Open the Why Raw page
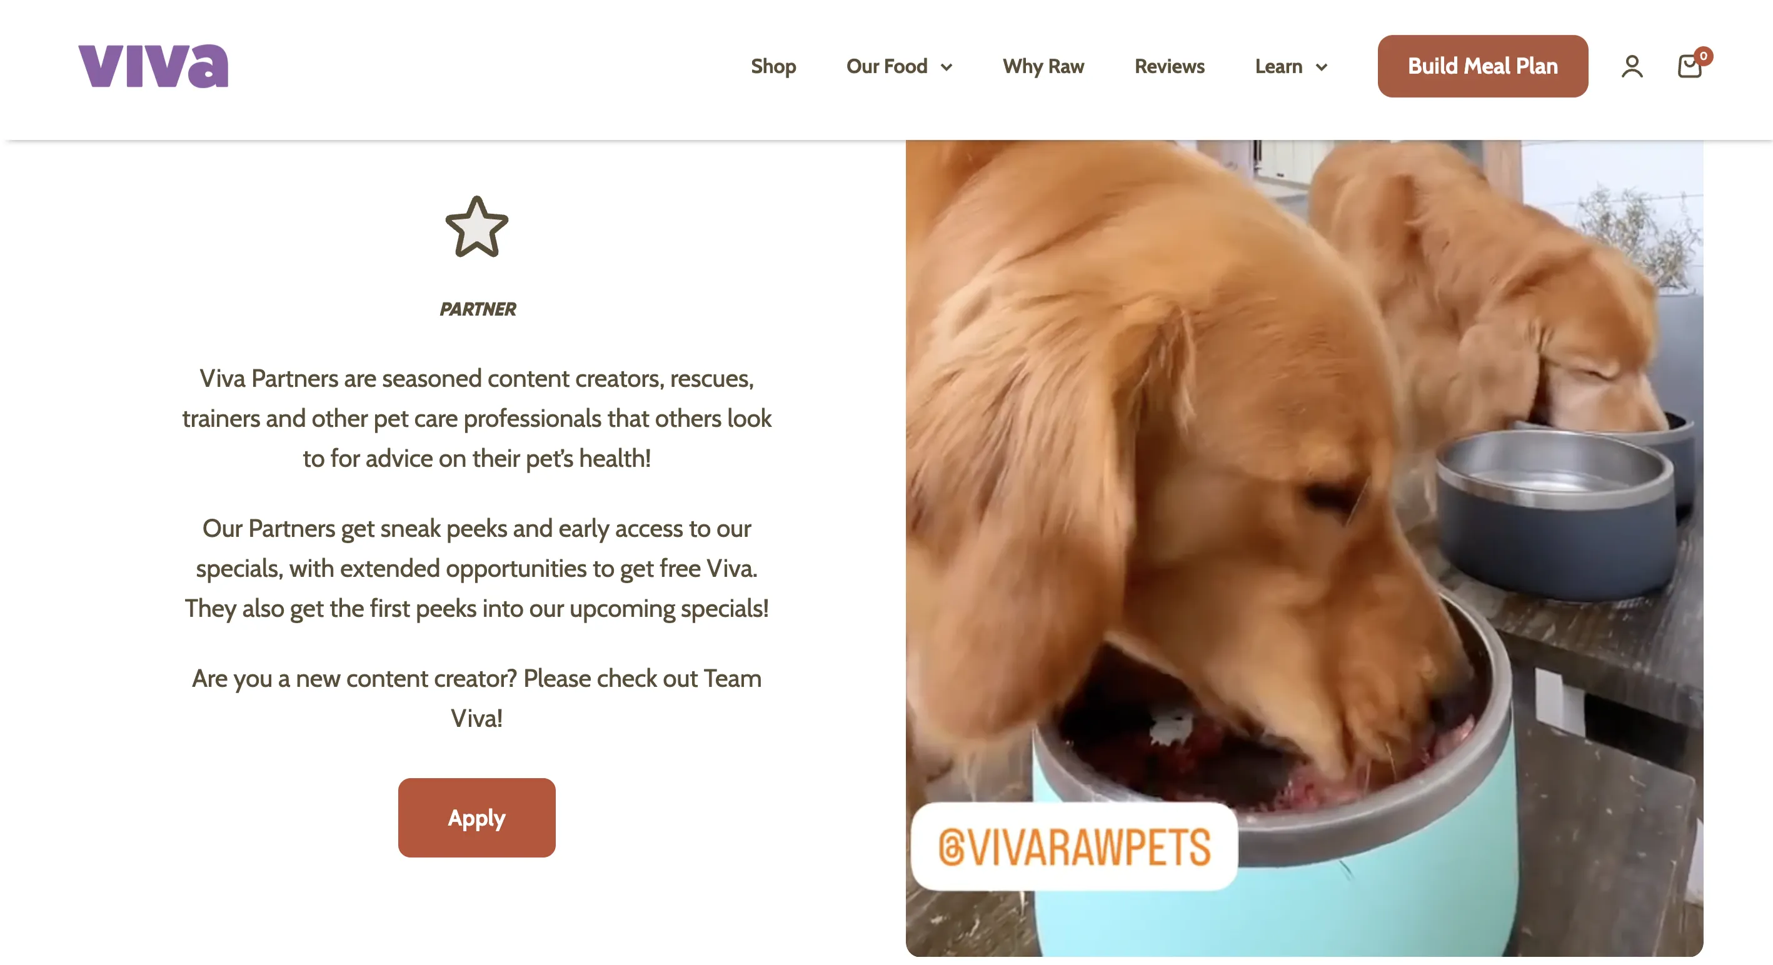Viewport: 1773px width, 965px height. (1043, 66)
